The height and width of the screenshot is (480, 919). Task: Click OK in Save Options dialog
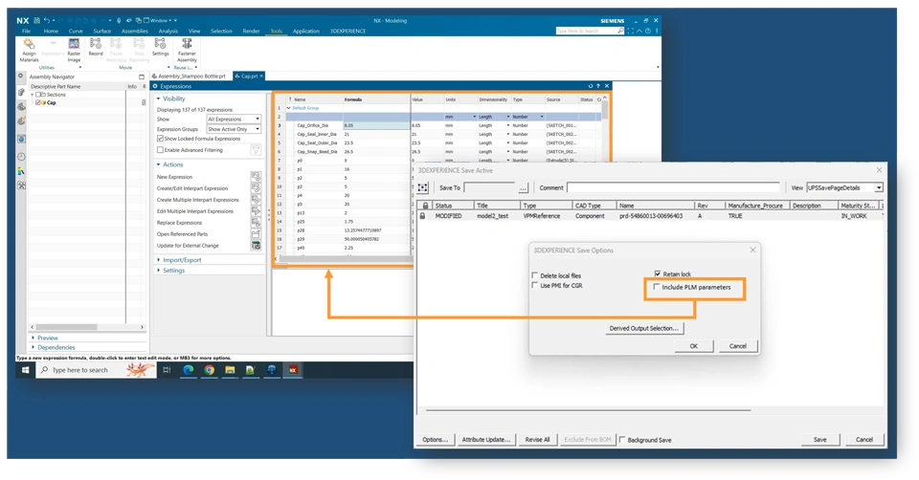click(693, 346)
